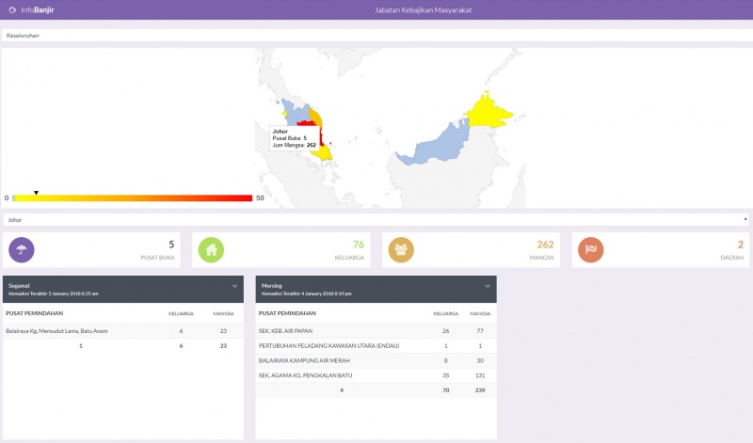Viewport: 753px width, 443px height.
Task: Click PUSAT PEMINDAHAN header in Mersing table
Action: 287,313
